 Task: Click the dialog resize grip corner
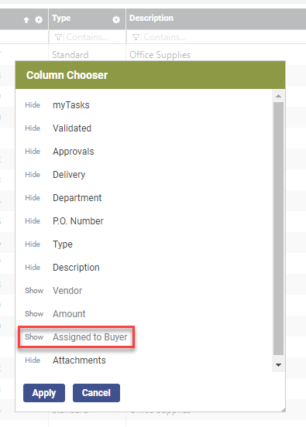(x=283, y=409)
